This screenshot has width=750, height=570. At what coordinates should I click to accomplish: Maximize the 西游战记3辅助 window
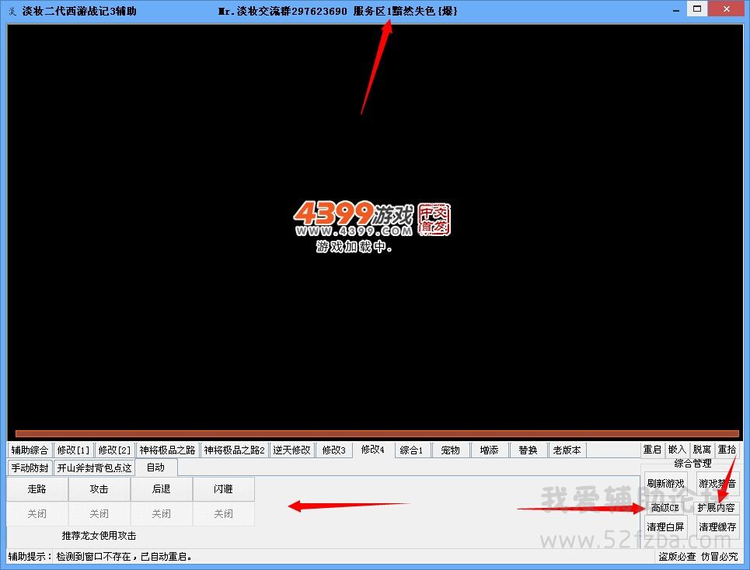(697, 9)
